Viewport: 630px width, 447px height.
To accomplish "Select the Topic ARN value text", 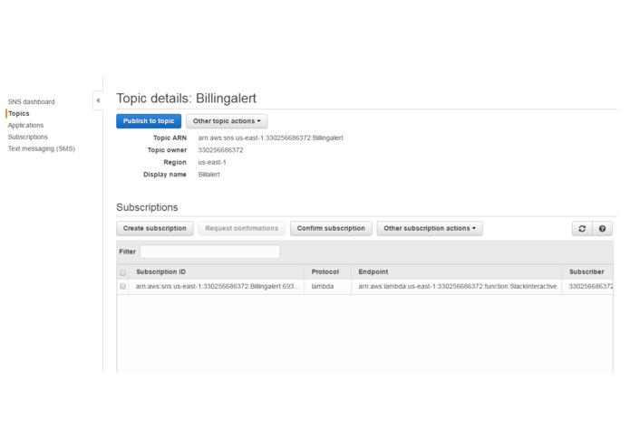I will pyautogui.click(x=270, y=138).
